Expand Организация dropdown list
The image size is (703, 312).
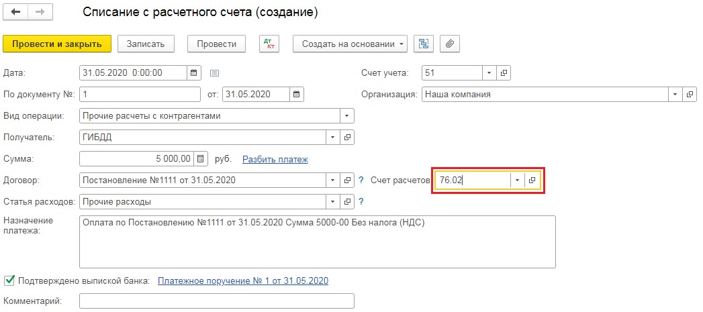point(675,95)
